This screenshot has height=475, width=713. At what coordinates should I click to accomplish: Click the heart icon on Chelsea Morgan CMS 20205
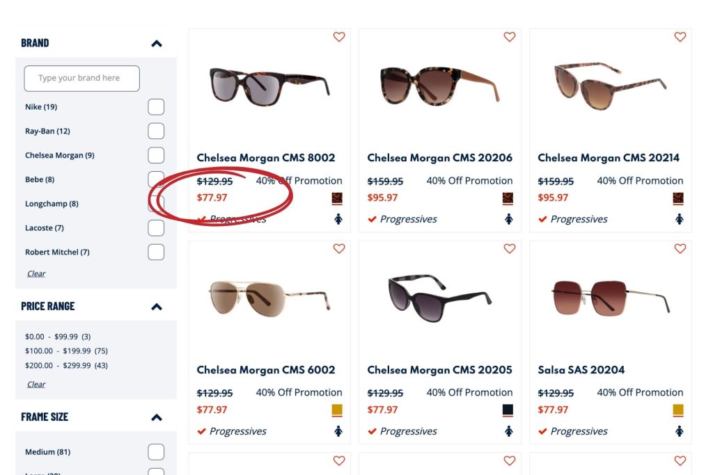click(509, 248)
